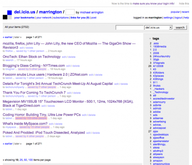Open Coding Horror Ultra Low Power PCs bookmark

coord(41,115)
